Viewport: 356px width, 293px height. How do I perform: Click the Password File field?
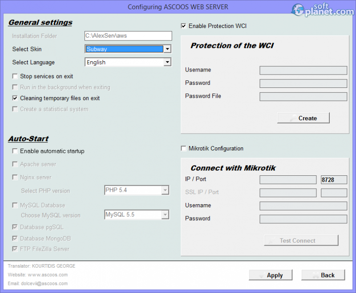click(x=303, y=97)
